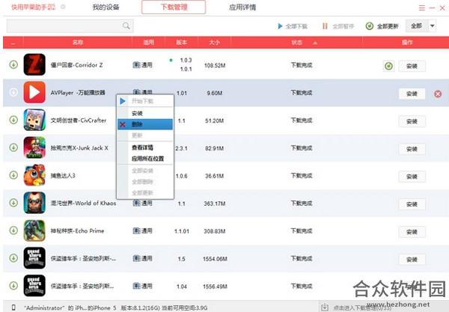Open the hamburger menu icon in title bar

pos(422,7)
